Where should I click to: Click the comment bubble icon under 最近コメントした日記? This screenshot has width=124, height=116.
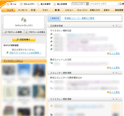click(x=51, y=63)
